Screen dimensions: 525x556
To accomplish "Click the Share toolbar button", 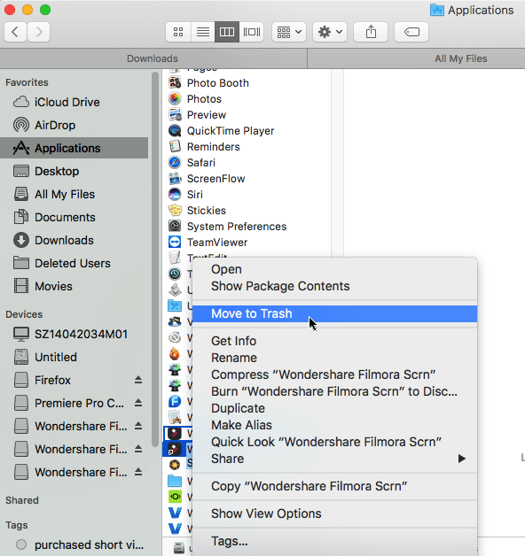I will (x=371, y=32).
